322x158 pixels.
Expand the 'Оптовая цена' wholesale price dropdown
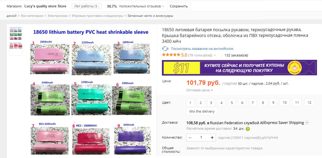[200, 90]
